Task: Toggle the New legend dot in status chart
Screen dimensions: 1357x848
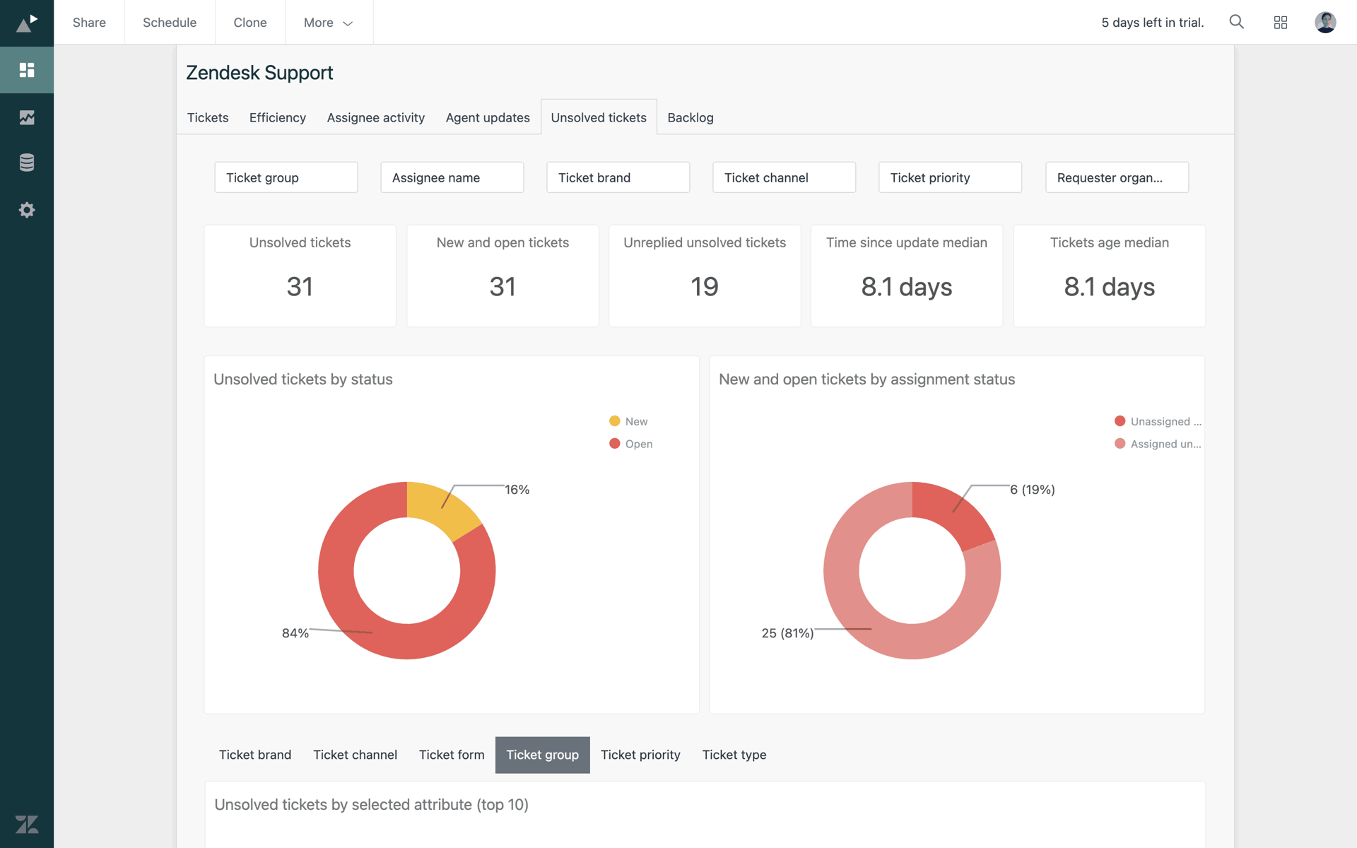Action: click(x=615, y=421)
